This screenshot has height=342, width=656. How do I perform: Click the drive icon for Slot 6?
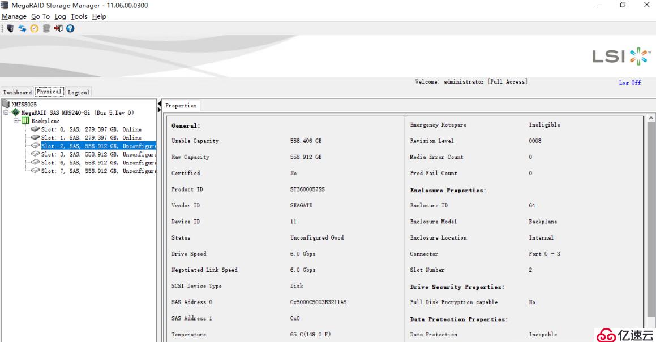click(x=35, y=162)
